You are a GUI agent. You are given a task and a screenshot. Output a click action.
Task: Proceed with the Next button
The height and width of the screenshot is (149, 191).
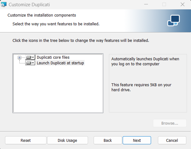[137, 140]
